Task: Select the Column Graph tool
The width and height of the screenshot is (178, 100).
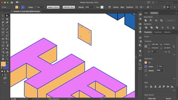Action: click(7, 52)
